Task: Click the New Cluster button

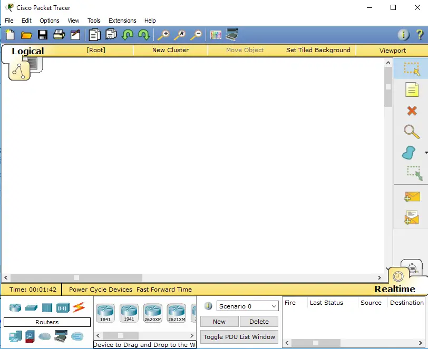Action: (169, 50)
